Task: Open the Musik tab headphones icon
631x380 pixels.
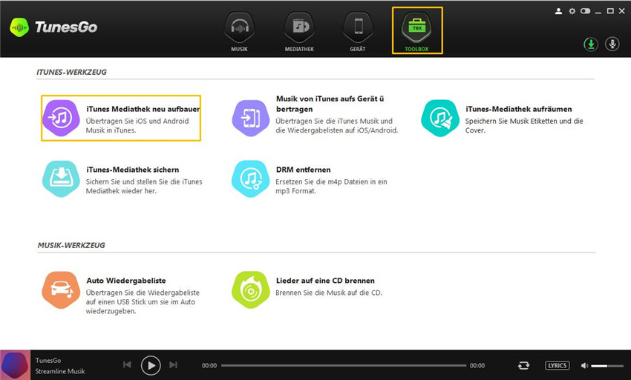Action: pos(240,27)
